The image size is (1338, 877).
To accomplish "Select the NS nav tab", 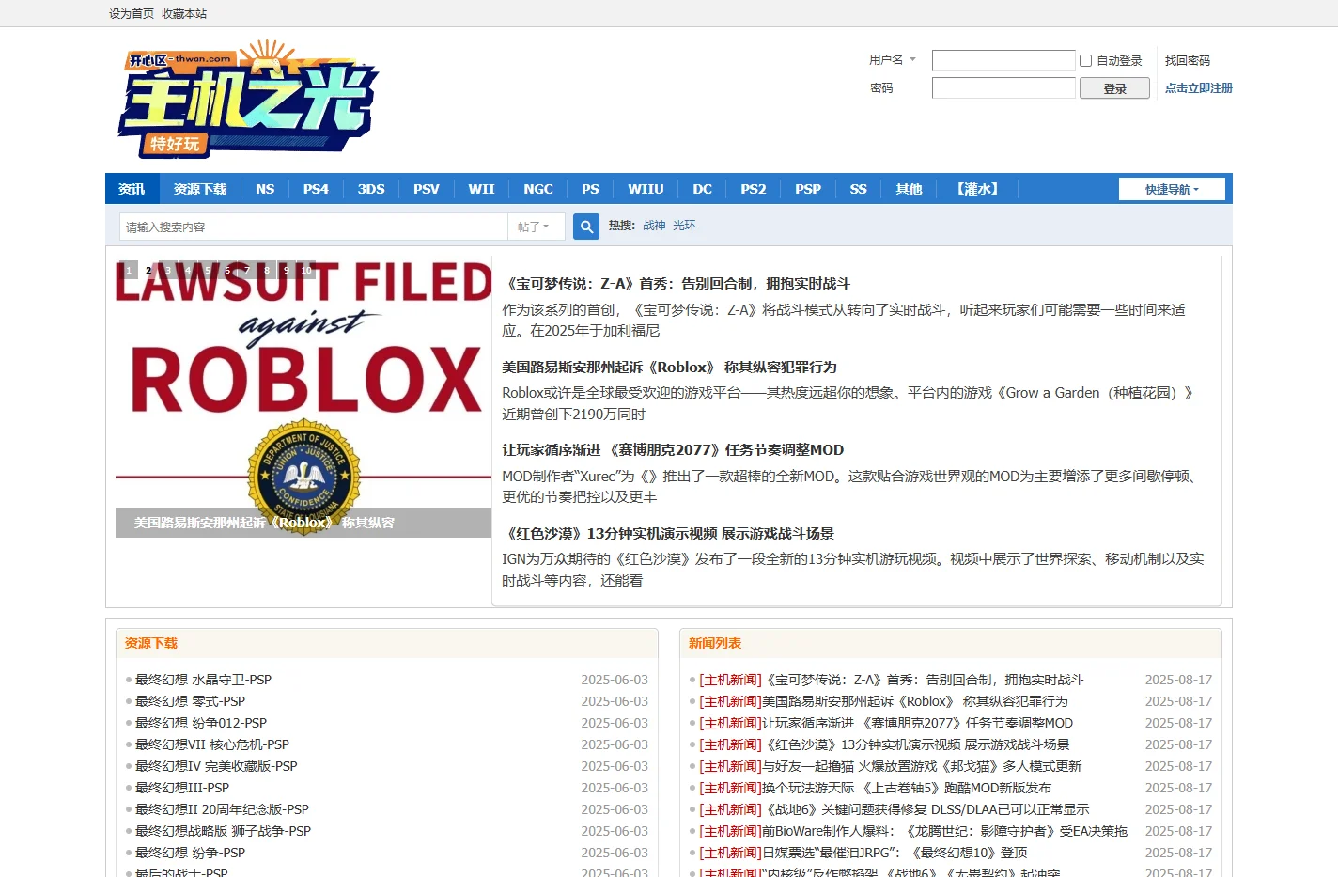I will pos(265,189).
